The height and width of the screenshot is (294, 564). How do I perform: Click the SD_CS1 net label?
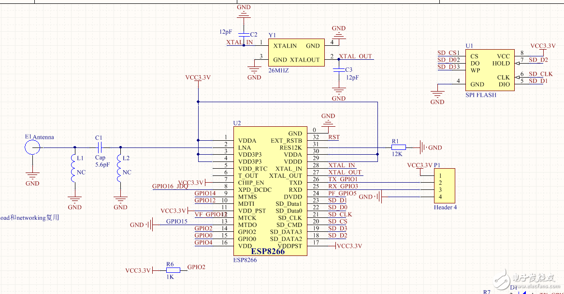[x=448, y=53]
